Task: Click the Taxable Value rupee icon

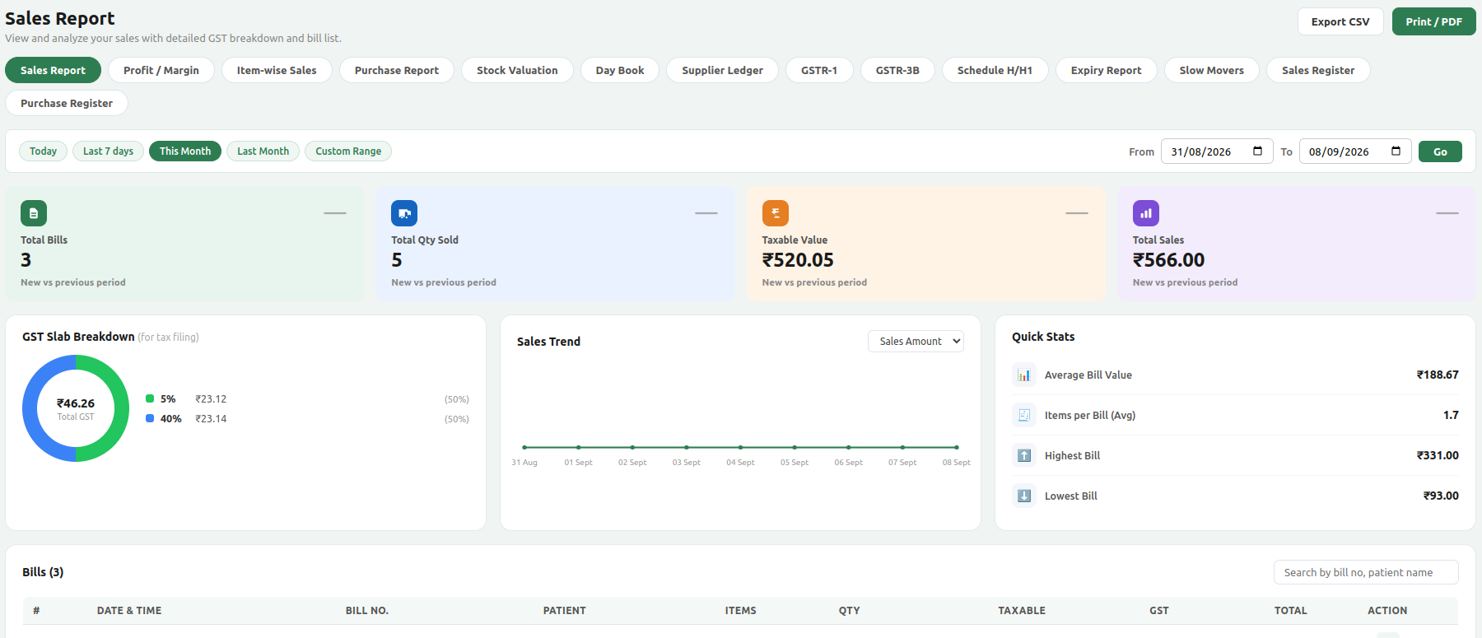Action: coord(776,213)
